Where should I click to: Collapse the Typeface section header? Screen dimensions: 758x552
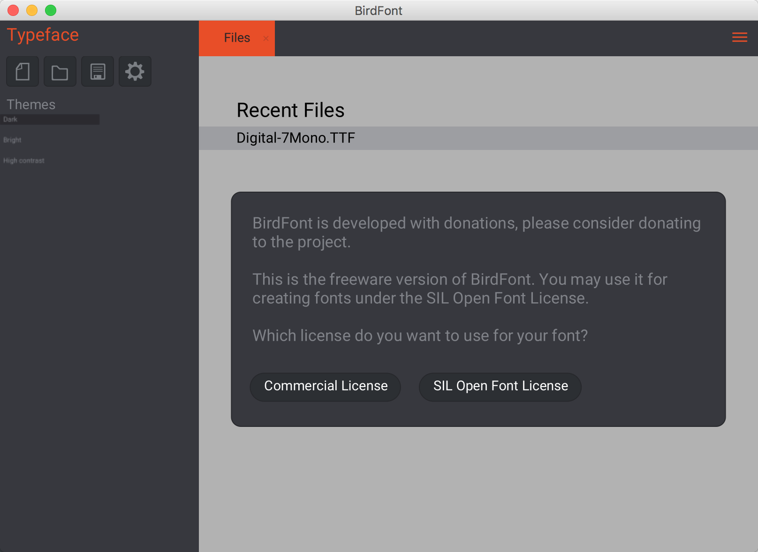(43, 35)
